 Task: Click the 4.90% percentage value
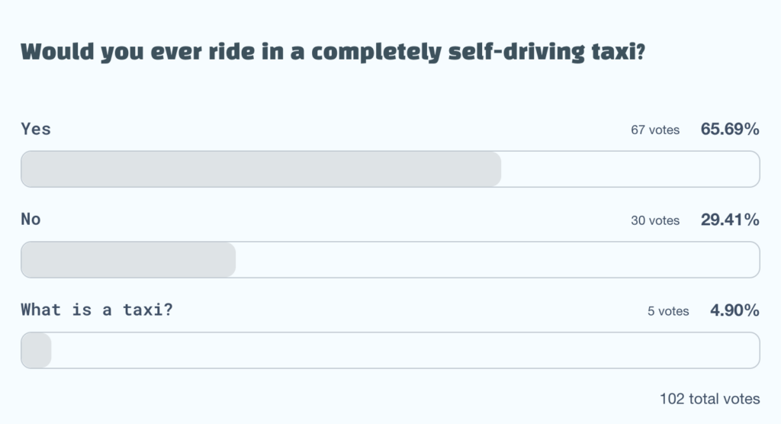point(734,310)
